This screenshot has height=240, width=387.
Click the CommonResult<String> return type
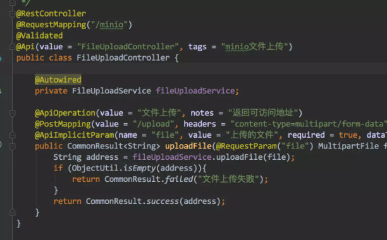[x=114, y=146]
